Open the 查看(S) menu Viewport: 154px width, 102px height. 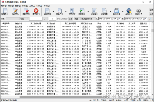point(18,6)
